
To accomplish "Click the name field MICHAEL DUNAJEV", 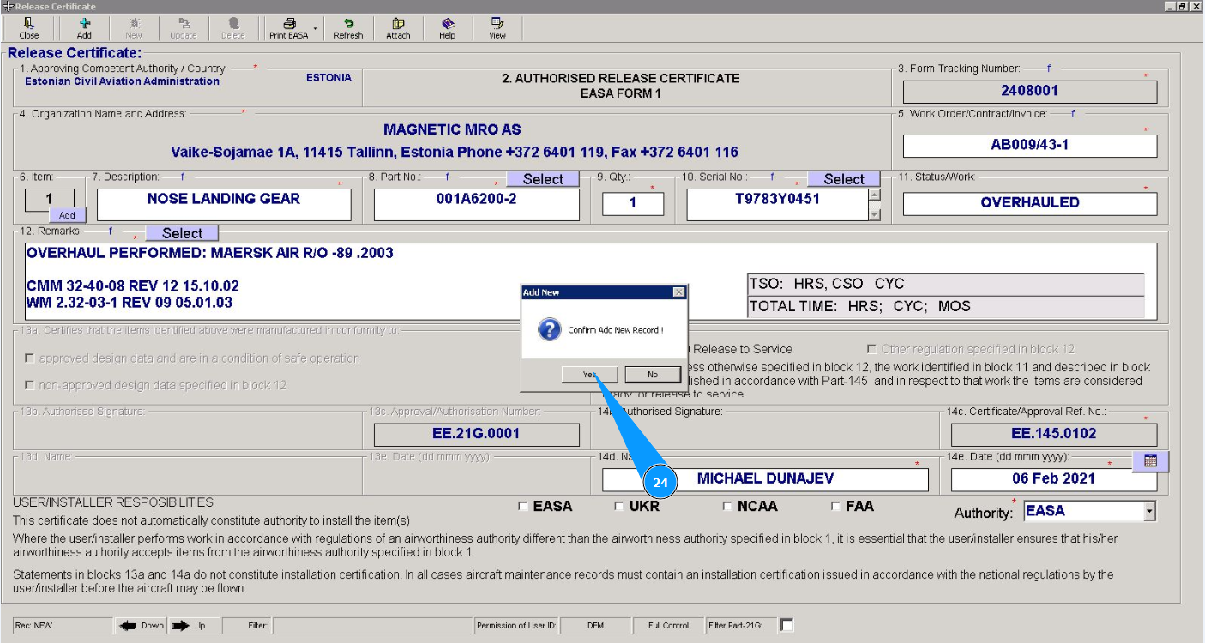I will 765,479.
